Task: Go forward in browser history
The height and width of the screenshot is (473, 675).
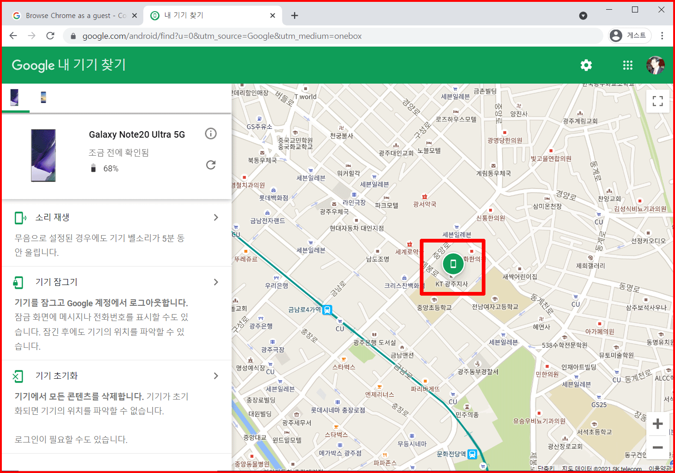Action: pos(31,36)
